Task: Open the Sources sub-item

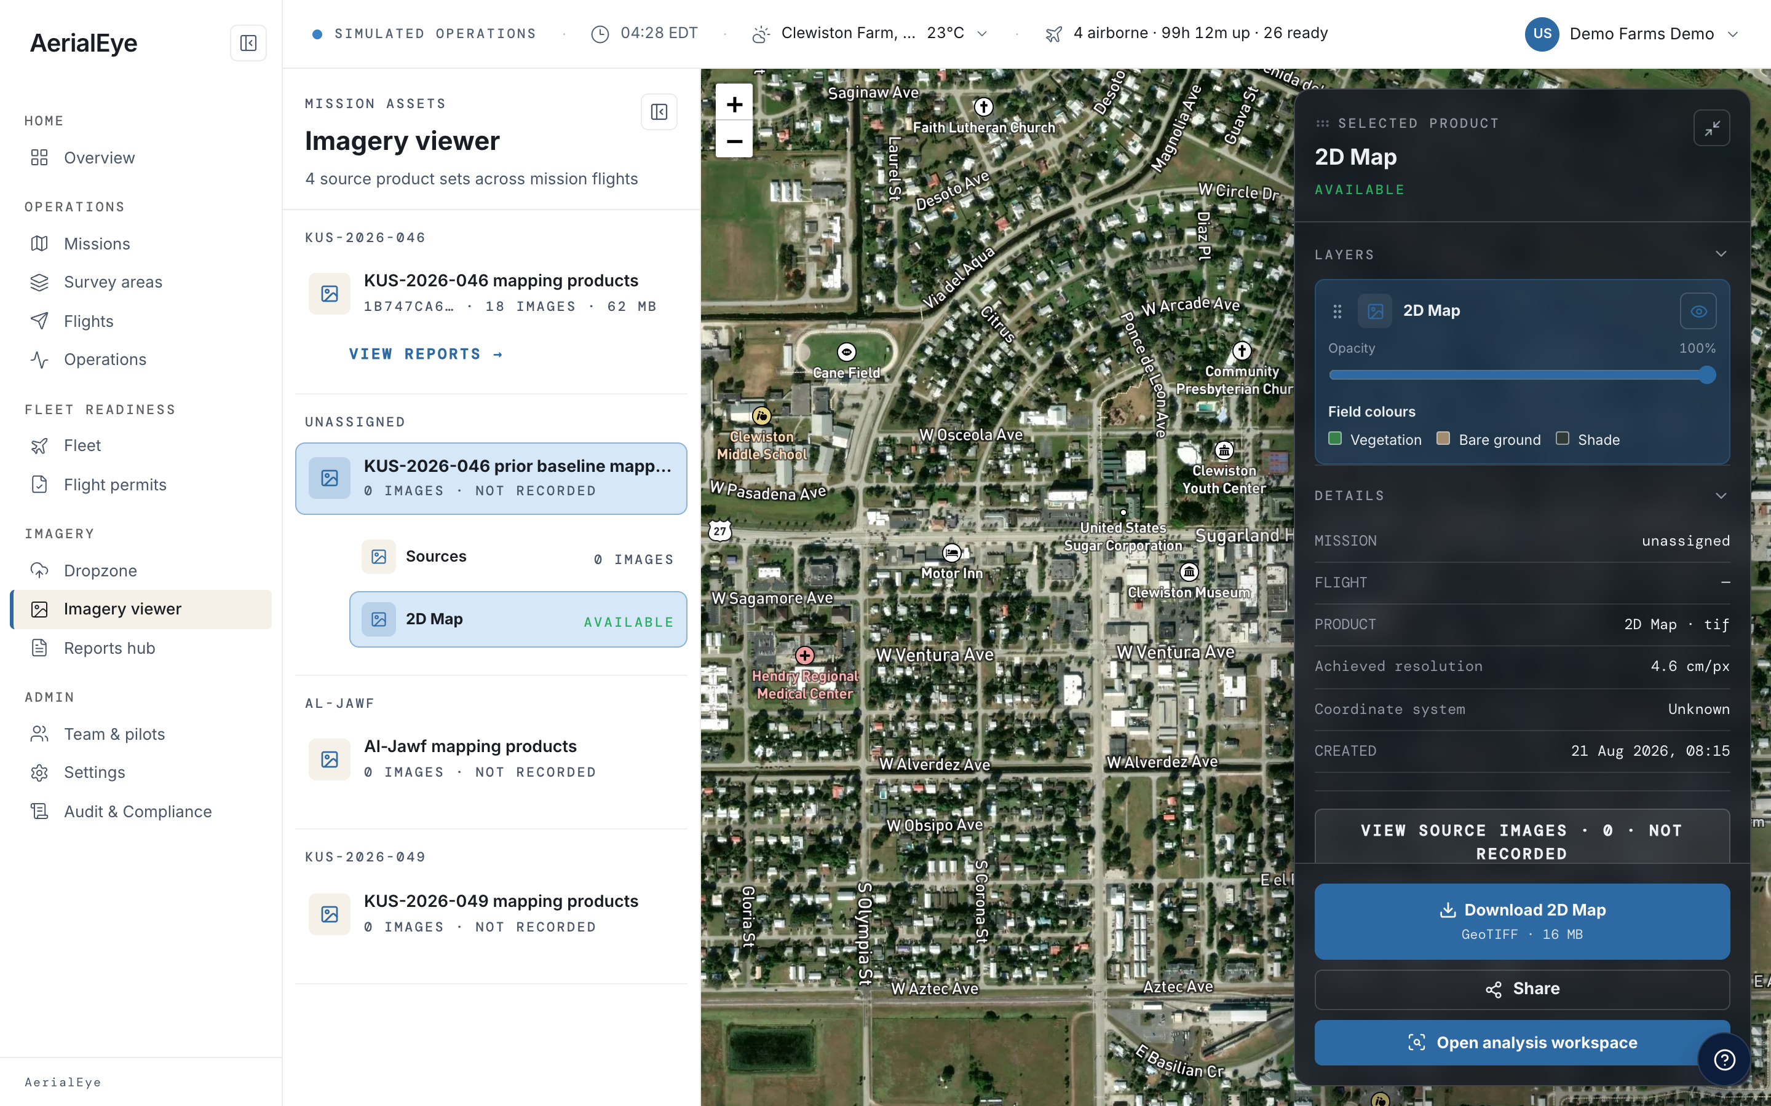Action: click(517, 557)
